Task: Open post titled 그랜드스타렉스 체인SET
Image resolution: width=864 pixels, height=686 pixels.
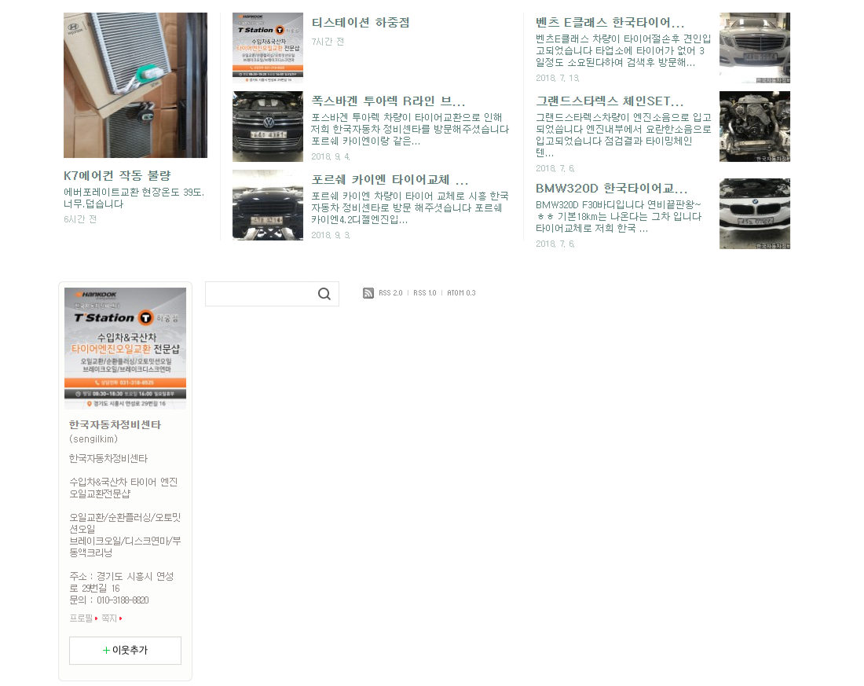Action: pos(610,101)
